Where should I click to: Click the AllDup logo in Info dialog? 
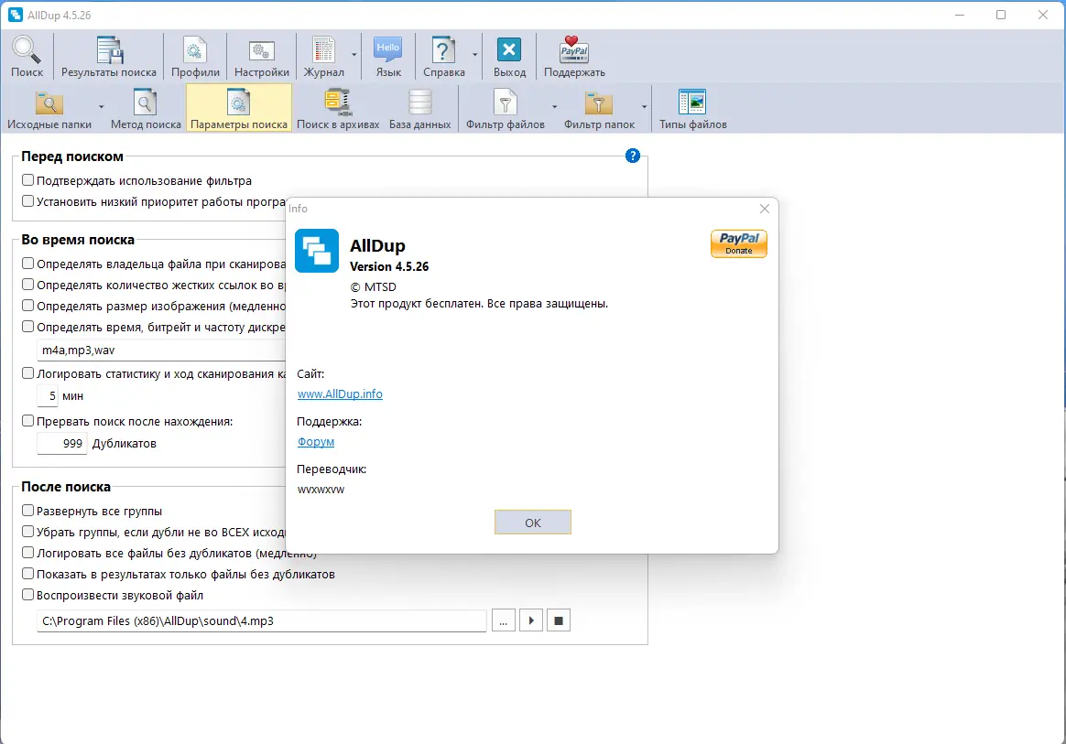coord(317,251)
